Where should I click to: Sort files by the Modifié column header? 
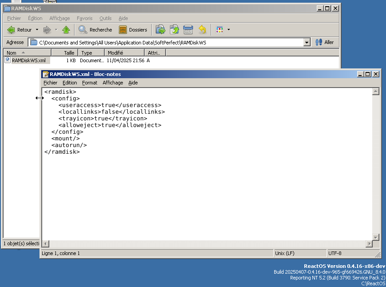(125, 53)
